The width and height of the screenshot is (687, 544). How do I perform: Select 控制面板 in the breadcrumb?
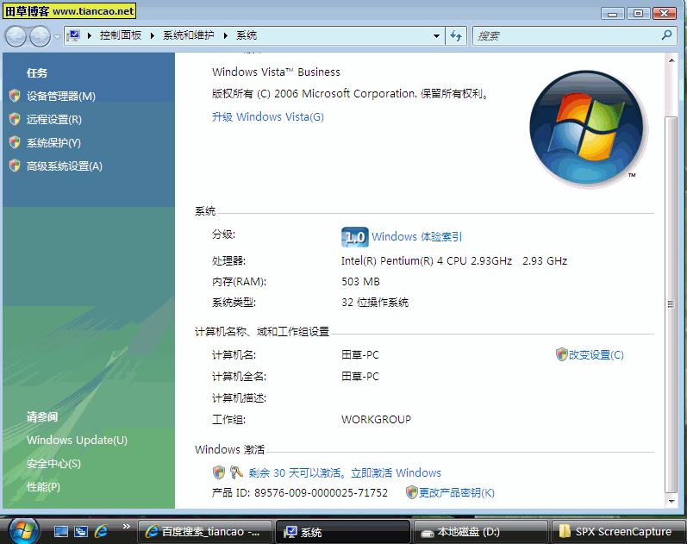(121, 35)
